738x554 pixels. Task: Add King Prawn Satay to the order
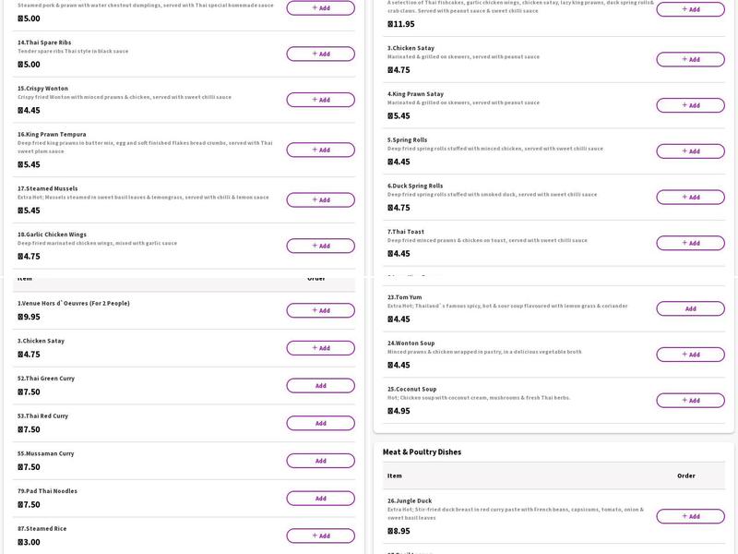(x=690, y=105)
